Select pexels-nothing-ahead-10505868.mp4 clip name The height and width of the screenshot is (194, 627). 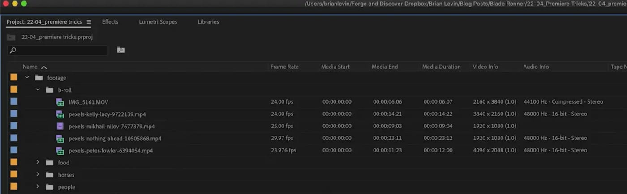pyautogui.click(x=115, y=139)
